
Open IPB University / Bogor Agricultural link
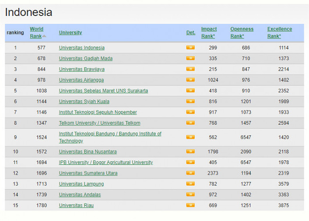click(106, 162)
